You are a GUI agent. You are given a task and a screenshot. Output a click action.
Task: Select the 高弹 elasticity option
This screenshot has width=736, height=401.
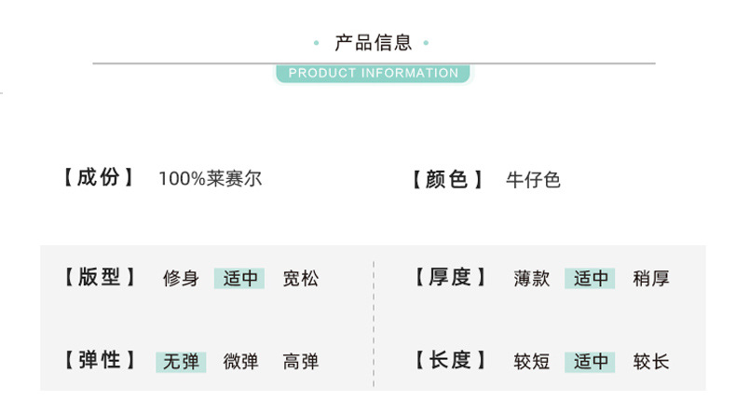[300, 362]
